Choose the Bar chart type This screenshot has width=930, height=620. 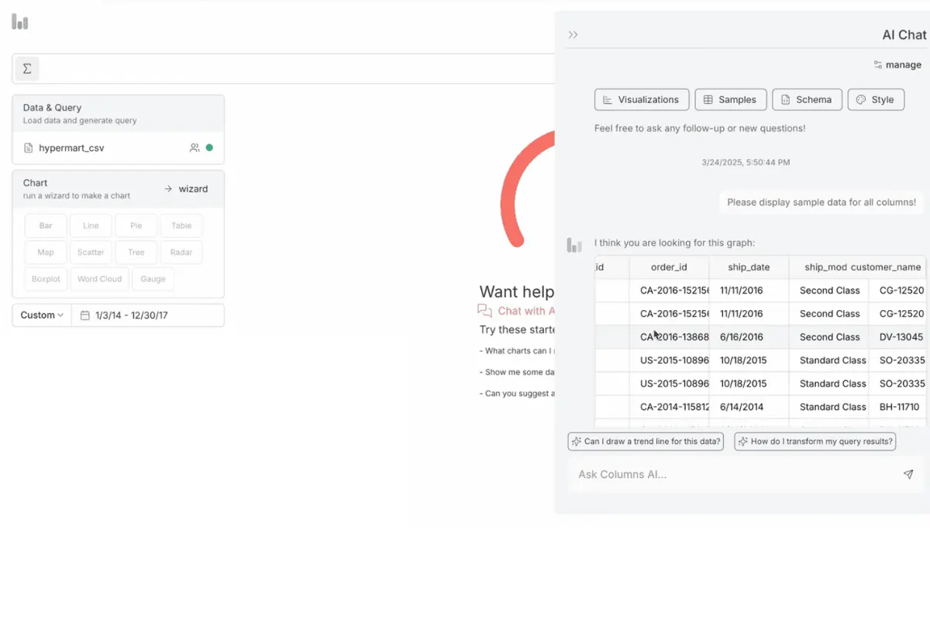click(x=46, y=226)
